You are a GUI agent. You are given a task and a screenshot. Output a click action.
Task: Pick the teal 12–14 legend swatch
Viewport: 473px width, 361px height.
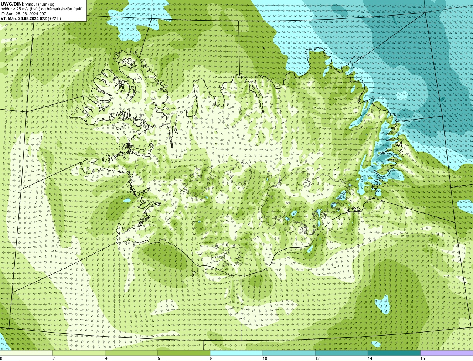pos(341,353)
